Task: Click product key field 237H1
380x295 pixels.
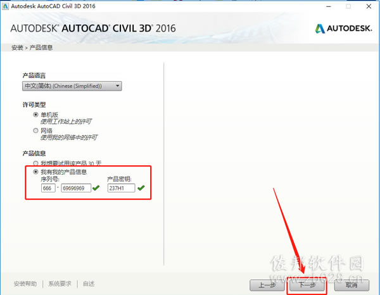Action: (x=121, y=188)
